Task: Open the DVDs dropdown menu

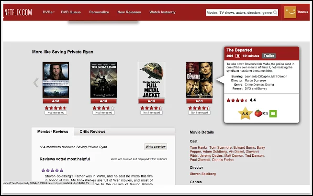Action: 48,12
